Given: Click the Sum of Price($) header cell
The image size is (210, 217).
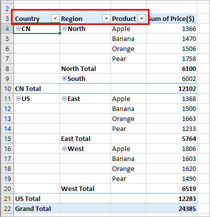Looking at the screenshot, I should click(x=171, y=18).
